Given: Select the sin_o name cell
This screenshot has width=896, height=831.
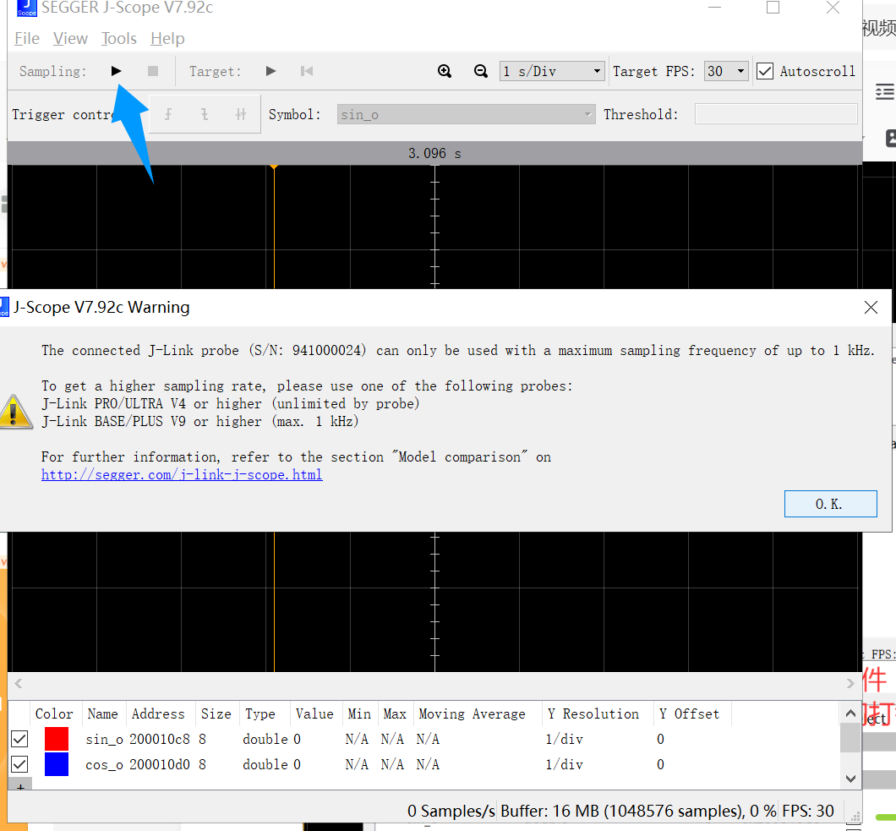Looking at the screenshot, I should tap(105, 739).
